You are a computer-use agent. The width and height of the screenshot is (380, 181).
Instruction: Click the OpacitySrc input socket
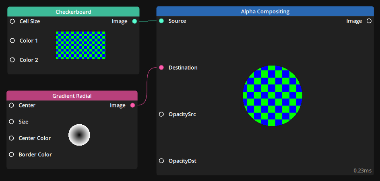[x=161, y=114]
